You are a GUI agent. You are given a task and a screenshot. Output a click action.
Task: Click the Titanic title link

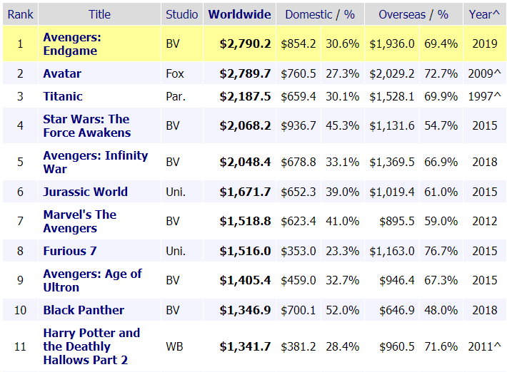click(63, 96)
